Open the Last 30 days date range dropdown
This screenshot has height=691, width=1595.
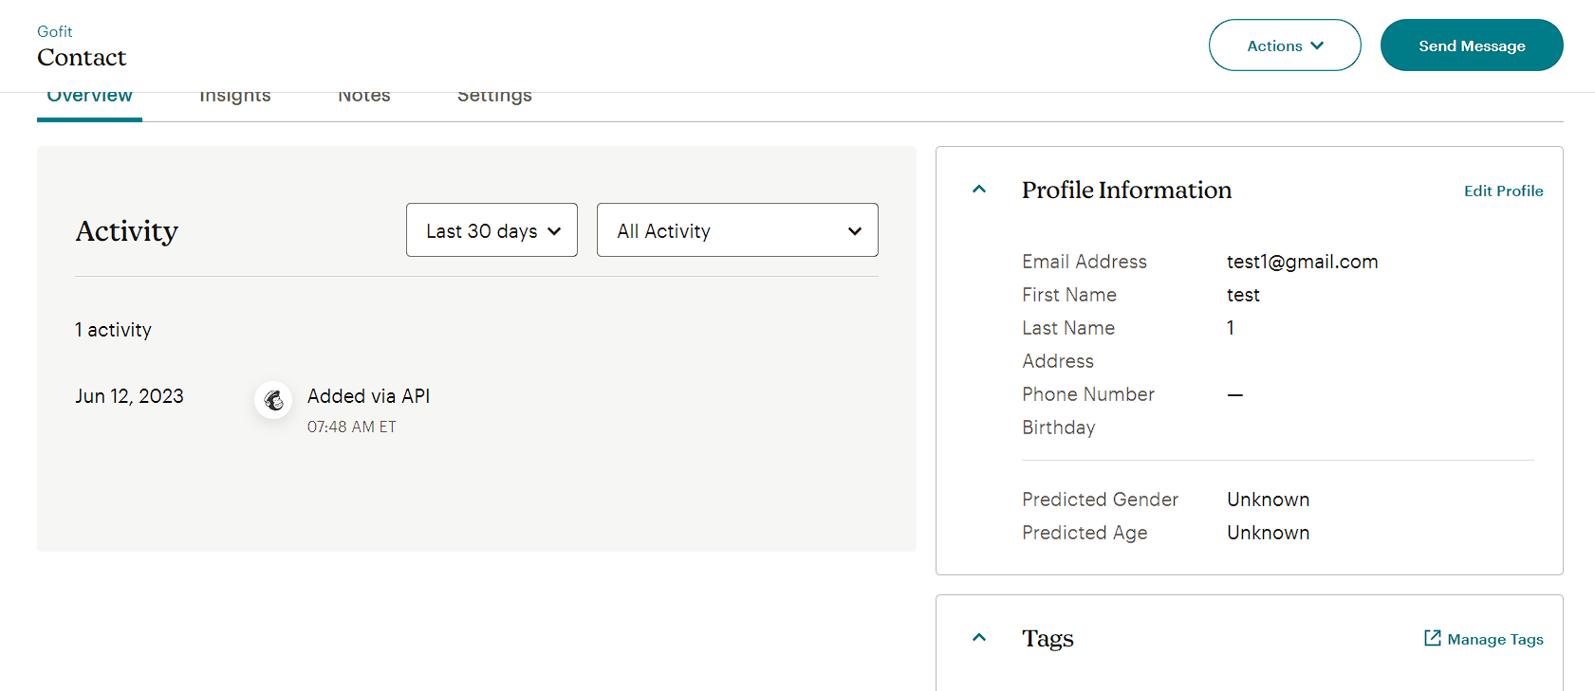click(x=491, y=229)
